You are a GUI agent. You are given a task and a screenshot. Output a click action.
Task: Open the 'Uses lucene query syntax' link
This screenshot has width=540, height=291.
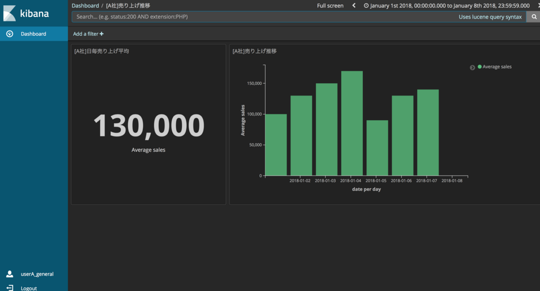(490, 17)
